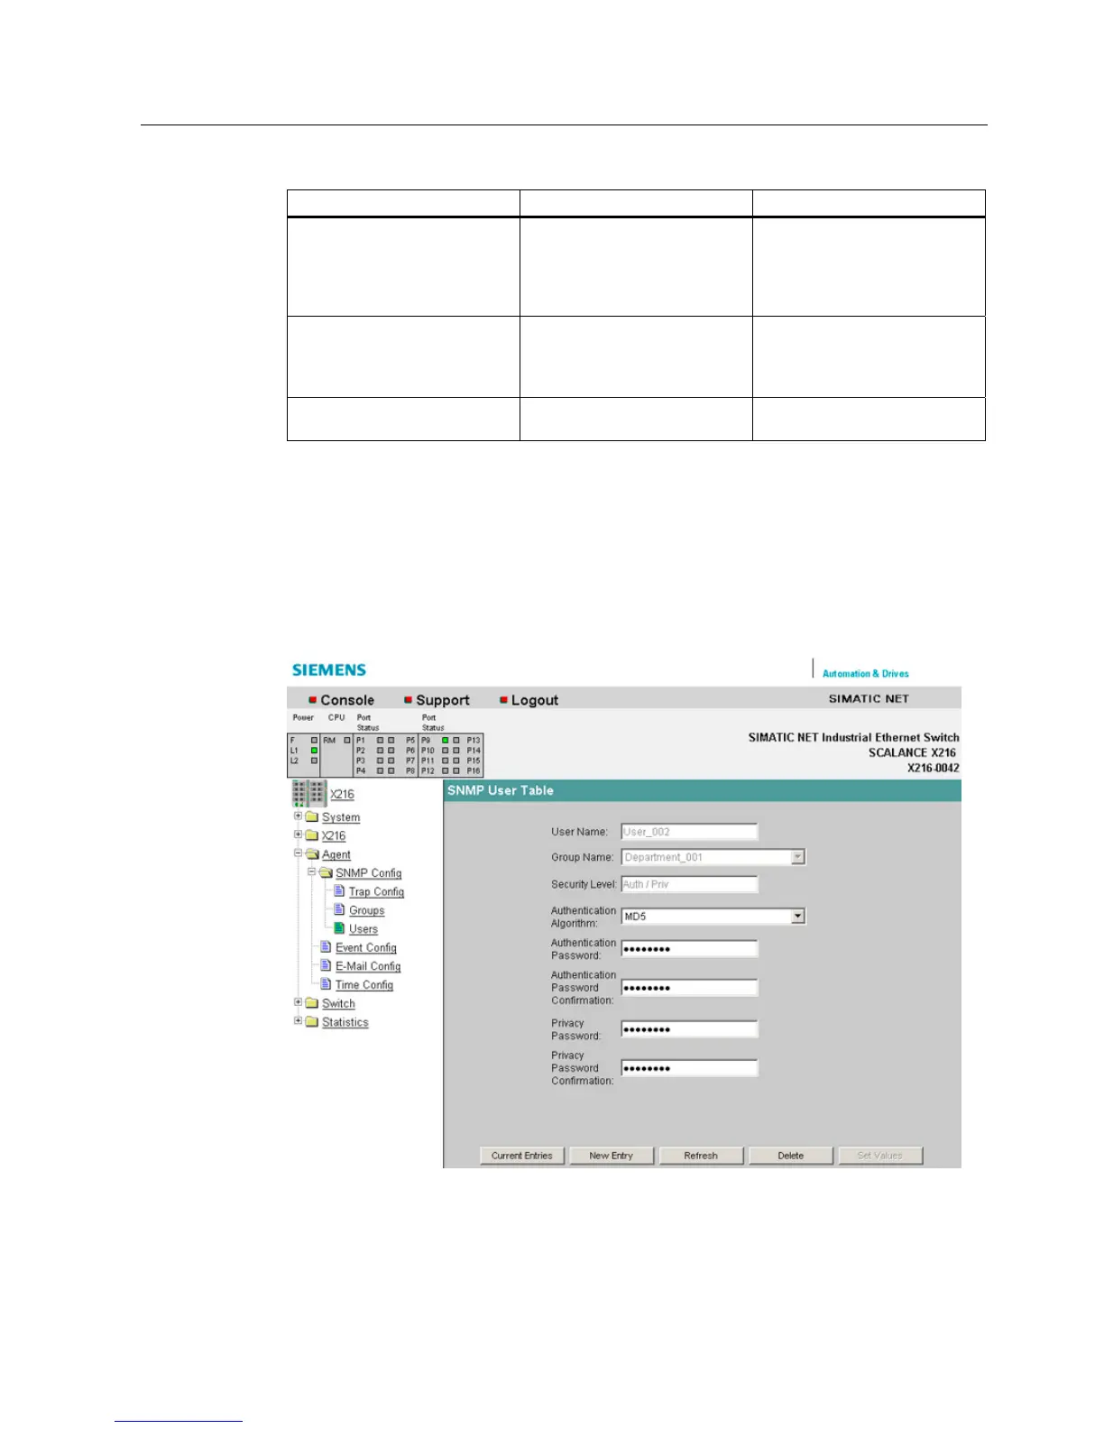Open the E-Mail Config link
Image resolution: width=1104 pixels, height=1429 pixels.
367,966
